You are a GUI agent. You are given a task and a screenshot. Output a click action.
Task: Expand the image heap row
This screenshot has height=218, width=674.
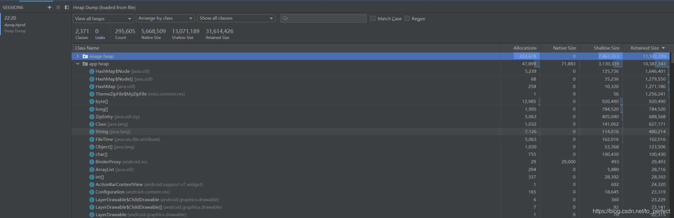tap(78, 56)
